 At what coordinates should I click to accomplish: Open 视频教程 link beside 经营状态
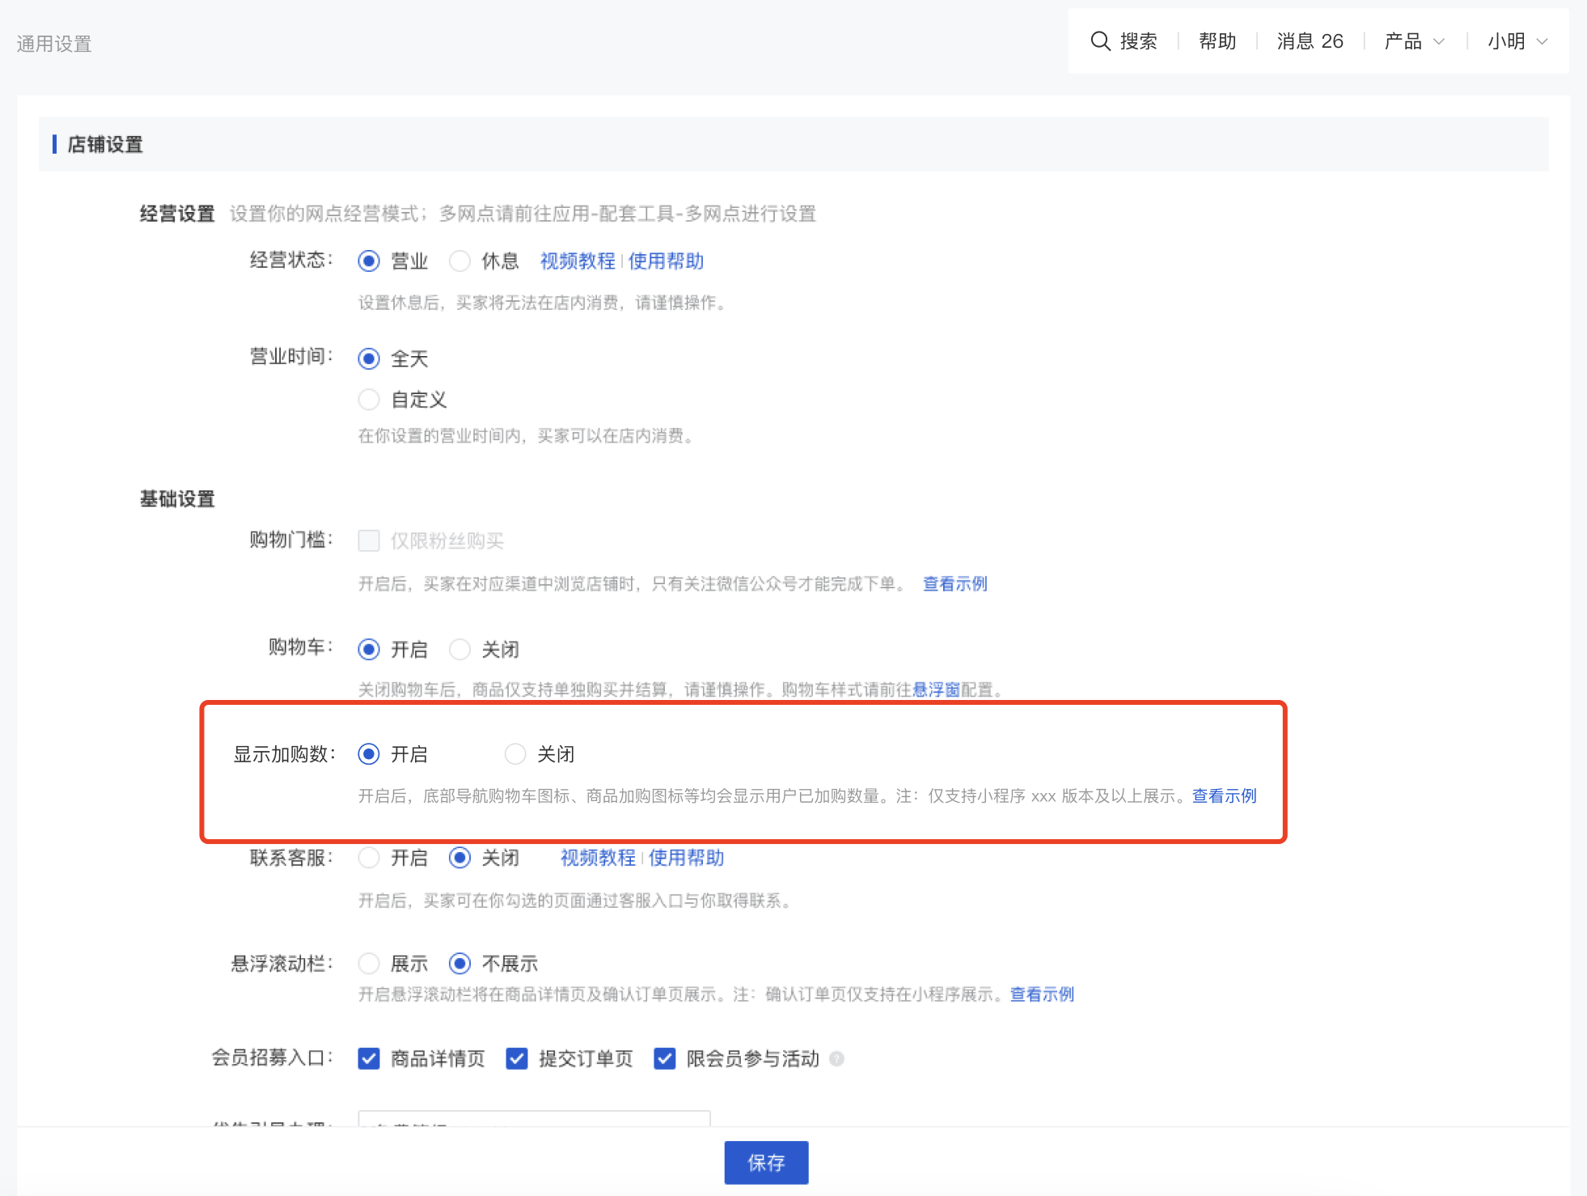point(578,261)
